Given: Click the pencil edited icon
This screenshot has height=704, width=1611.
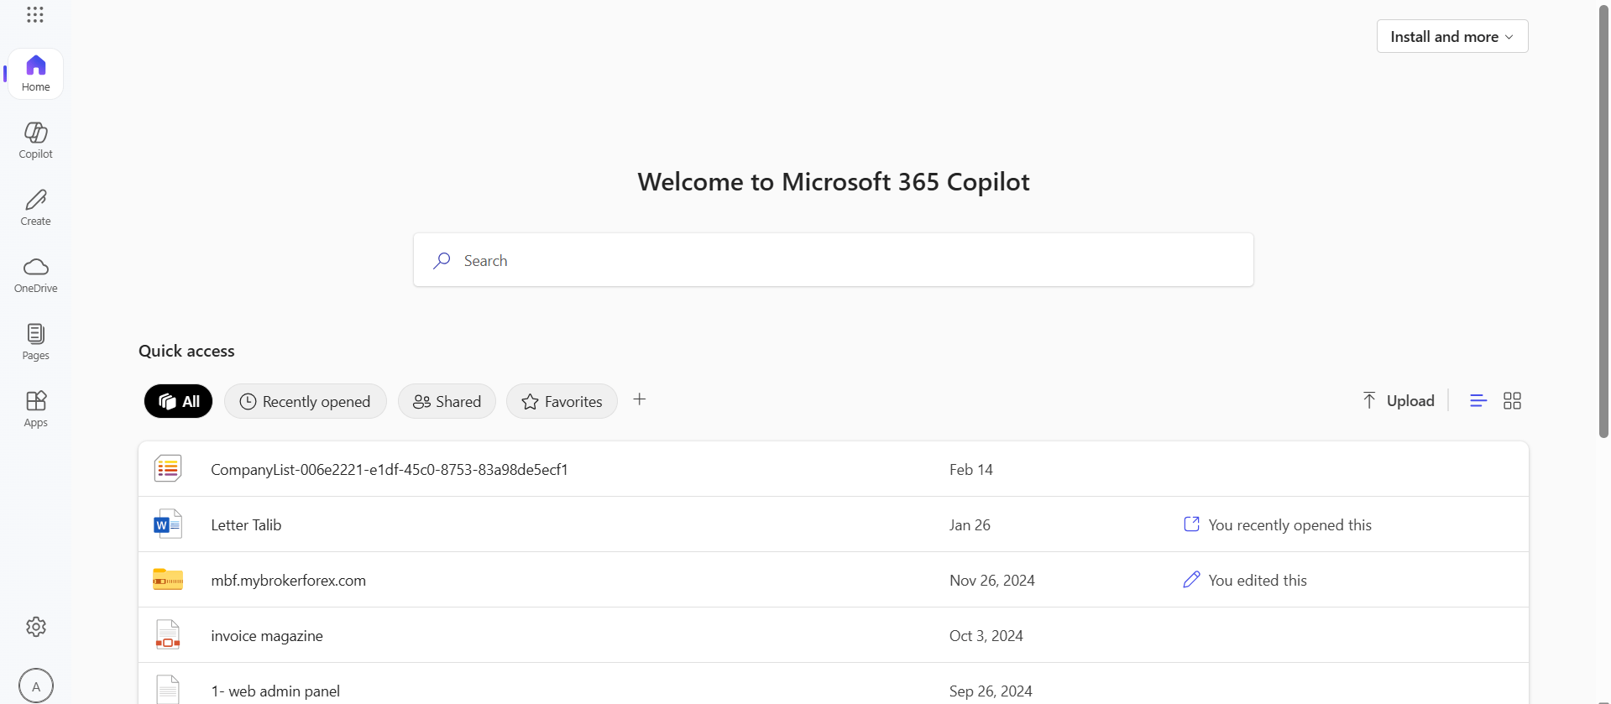Looking at the screenshot, I should pyautogui.click(x=1191, y=579).
